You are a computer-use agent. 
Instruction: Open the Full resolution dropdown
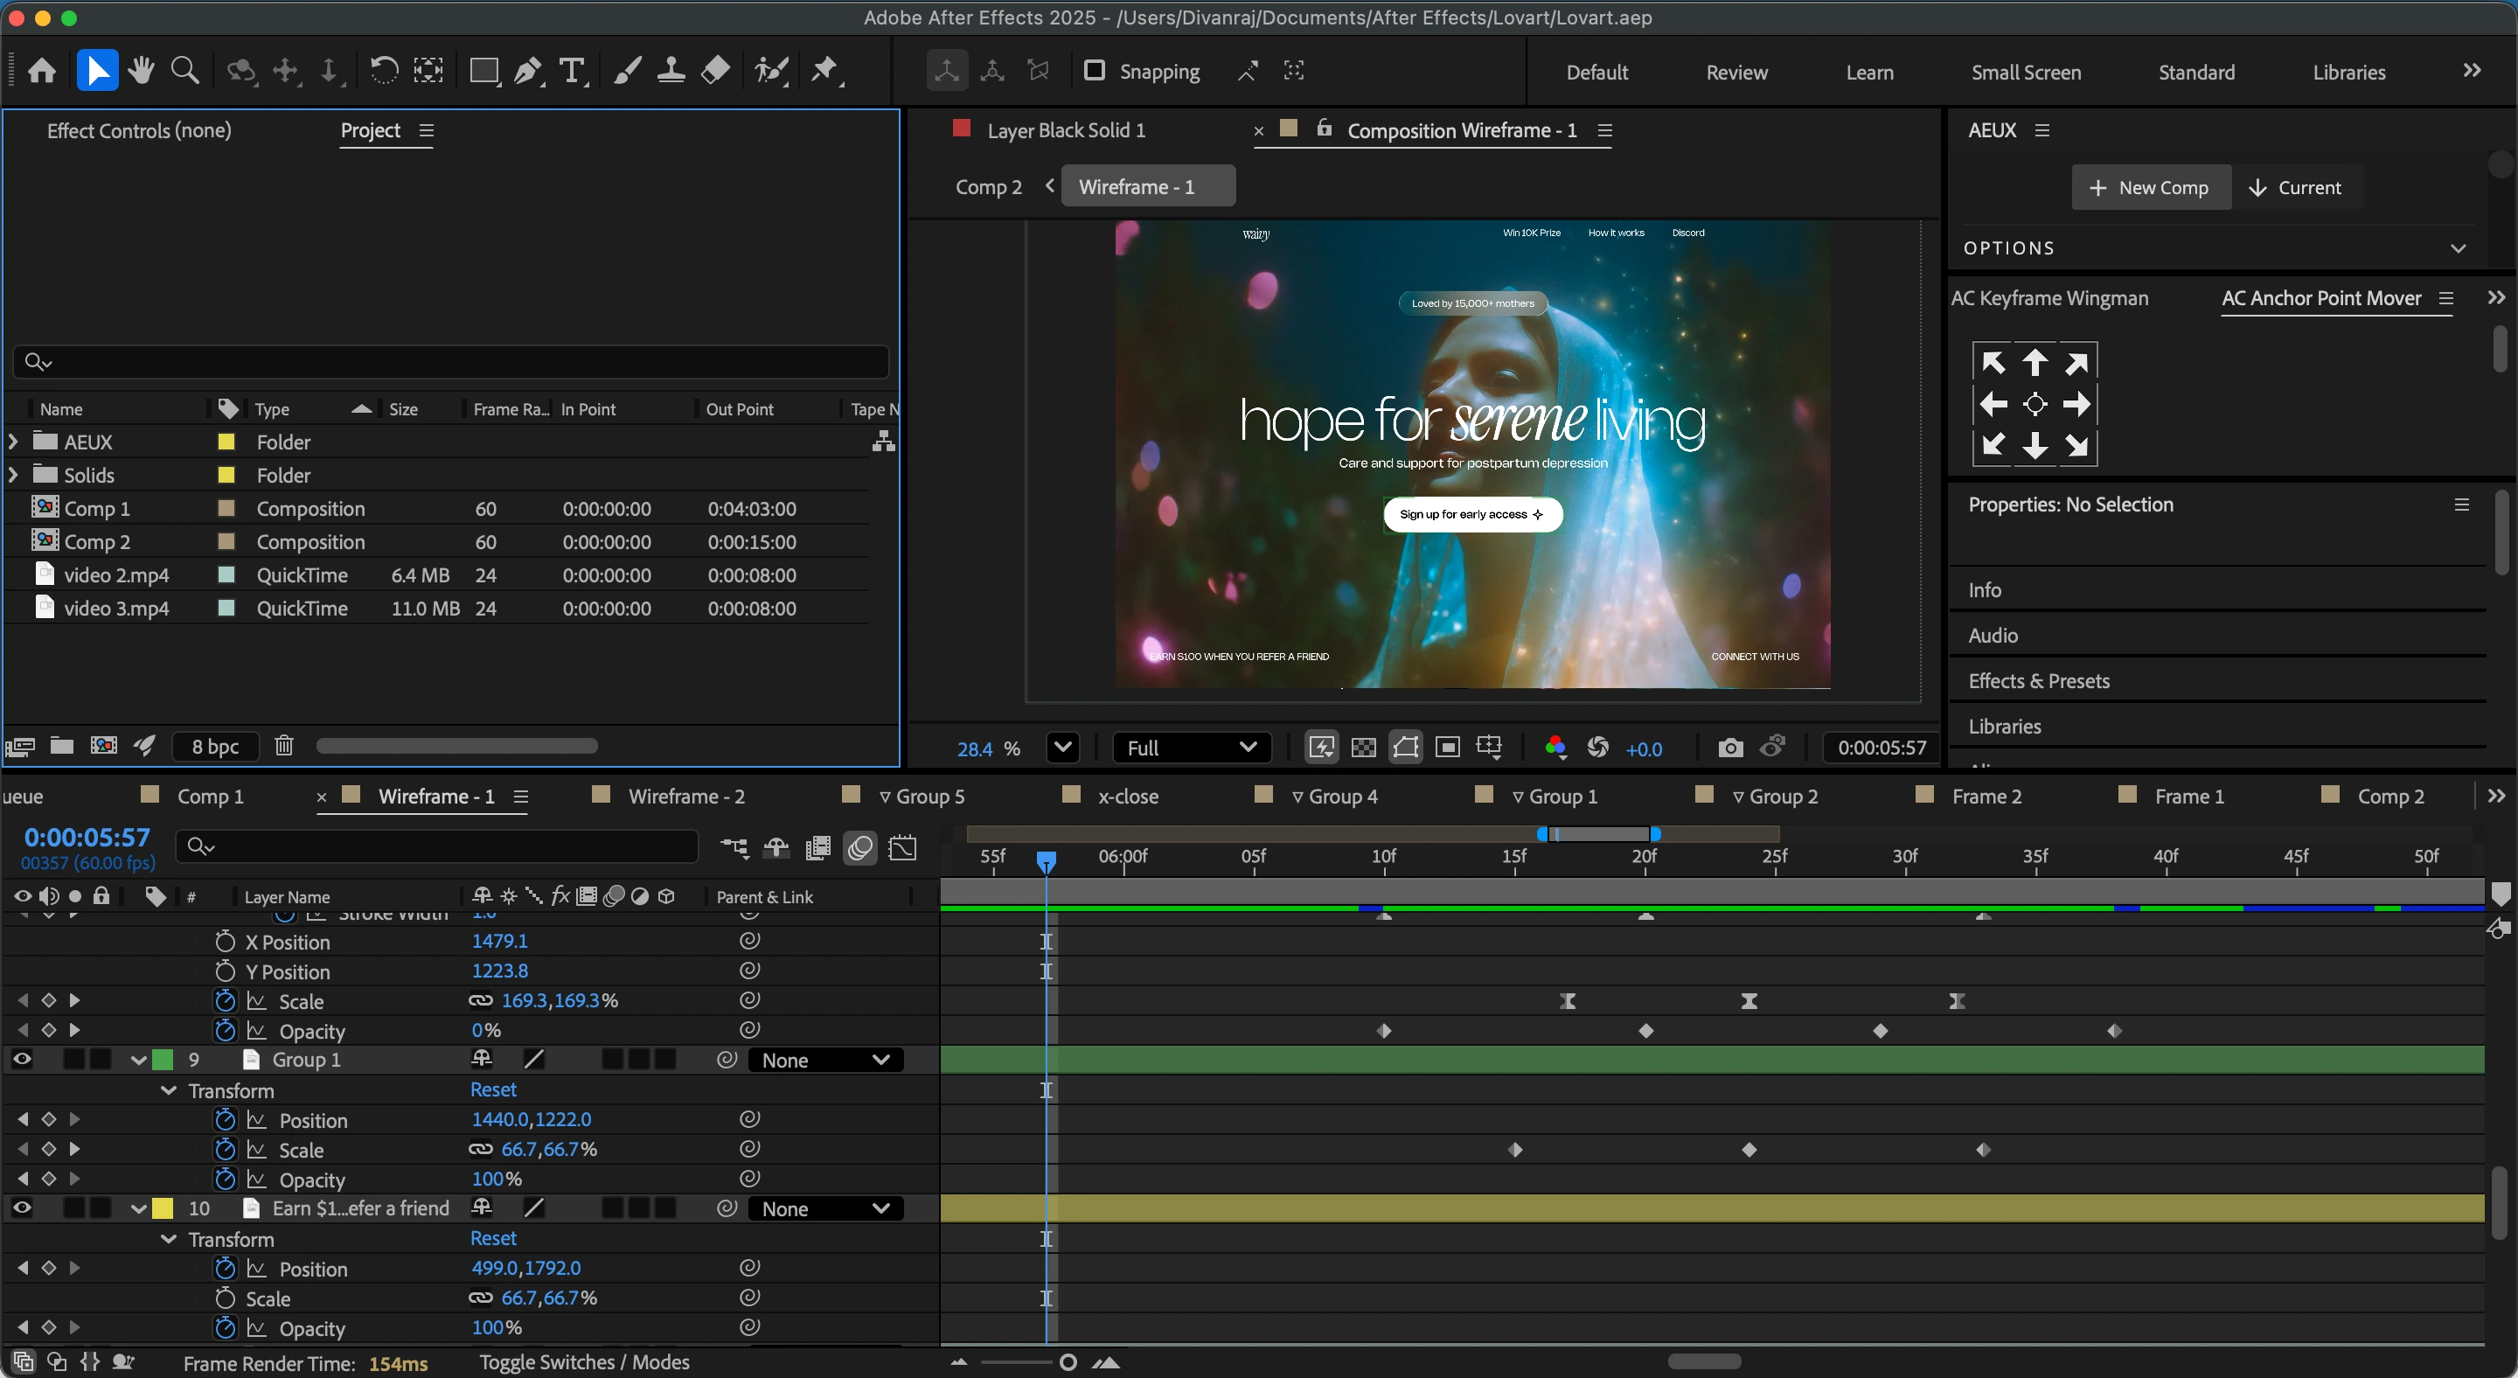point(1191,748)
